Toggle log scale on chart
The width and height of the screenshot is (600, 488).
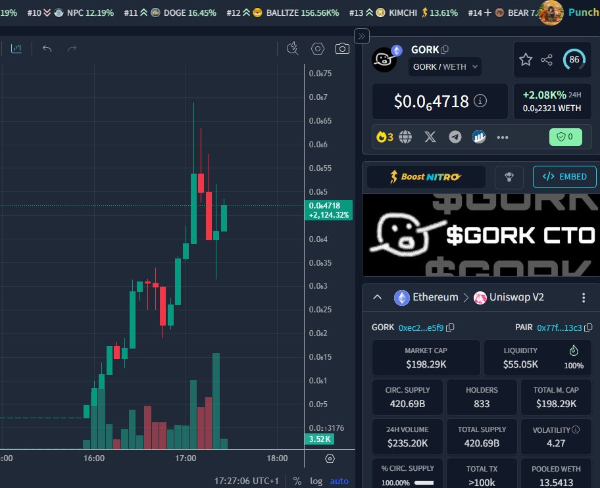tap(316, 481)
